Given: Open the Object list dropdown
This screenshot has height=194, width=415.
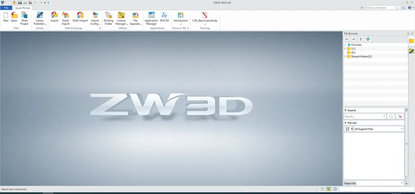Looking at the screenshot, I should coord(380,183).
